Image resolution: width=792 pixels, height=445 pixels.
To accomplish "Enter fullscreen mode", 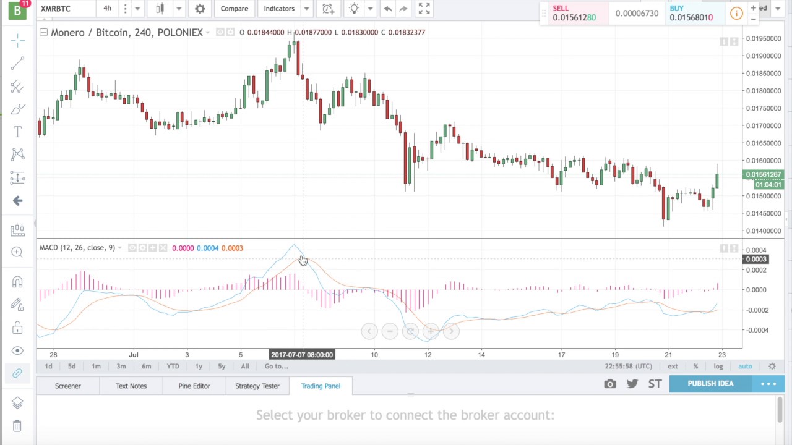I will 424,9.
